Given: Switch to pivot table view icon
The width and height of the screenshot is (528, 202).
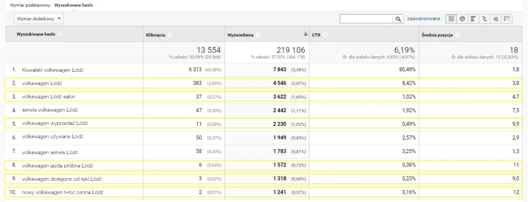Looking at the screenshot, I should pyautogui.click(x=507, y=19).
